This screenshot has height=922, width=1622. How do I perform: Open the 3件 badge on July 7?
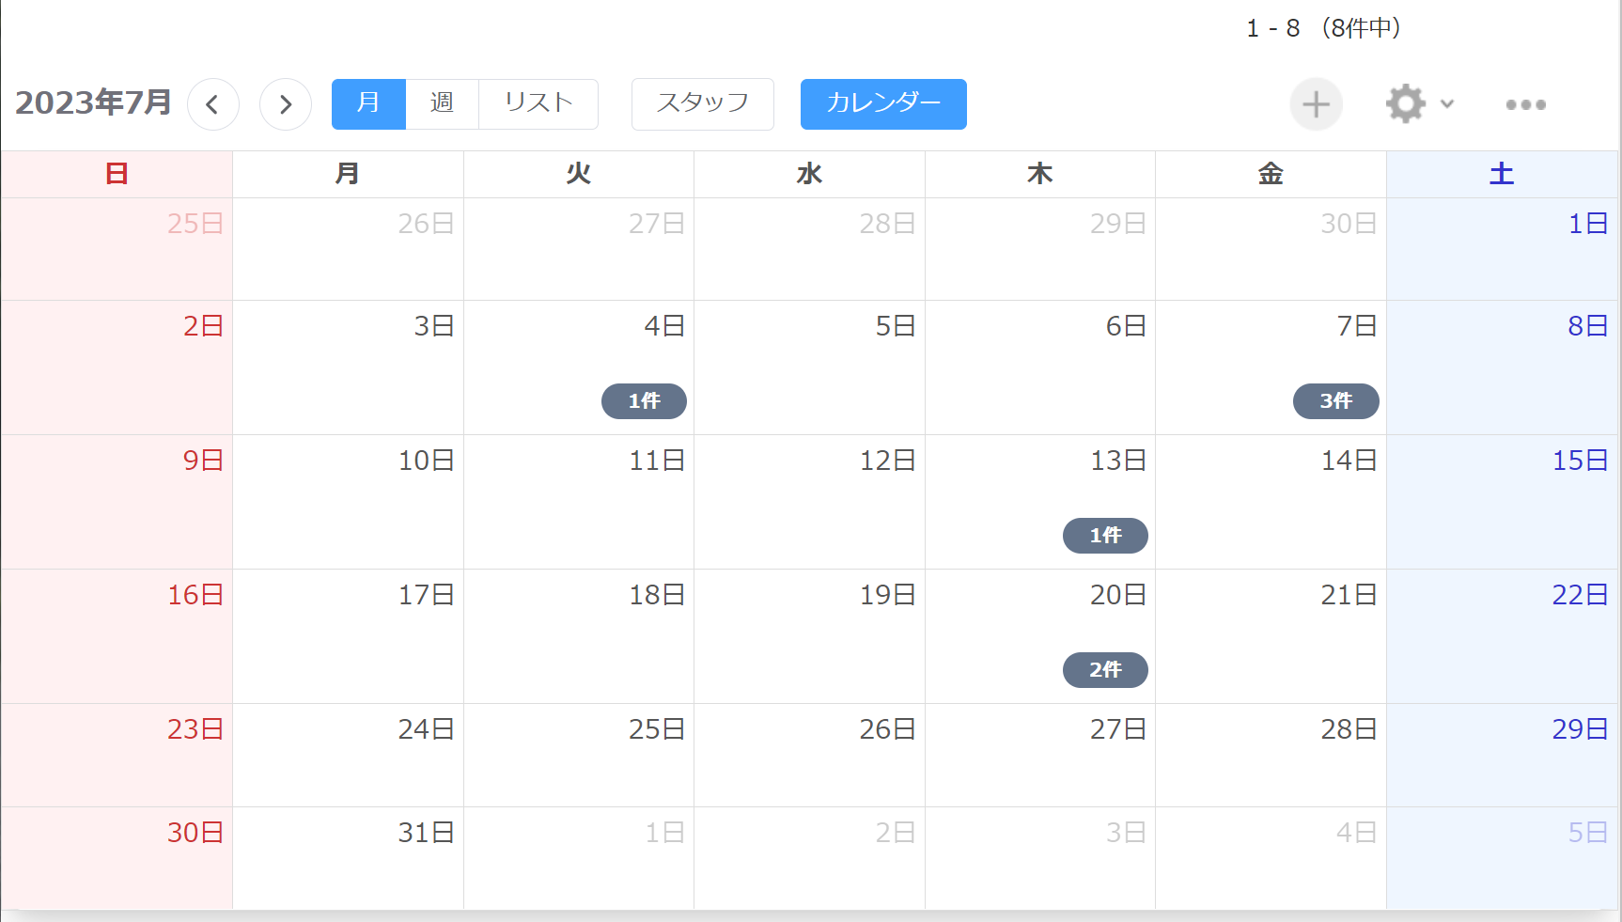tap(1336, 401)
